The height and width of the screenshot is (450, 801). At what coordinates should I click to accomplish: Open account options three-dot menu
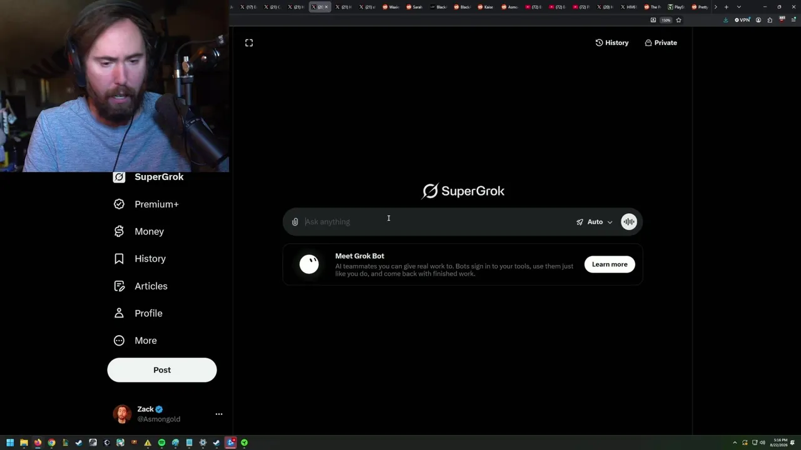point(219,414)
